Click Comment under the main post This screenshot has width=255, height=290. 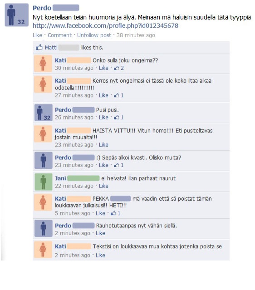(x=59, y=35)
